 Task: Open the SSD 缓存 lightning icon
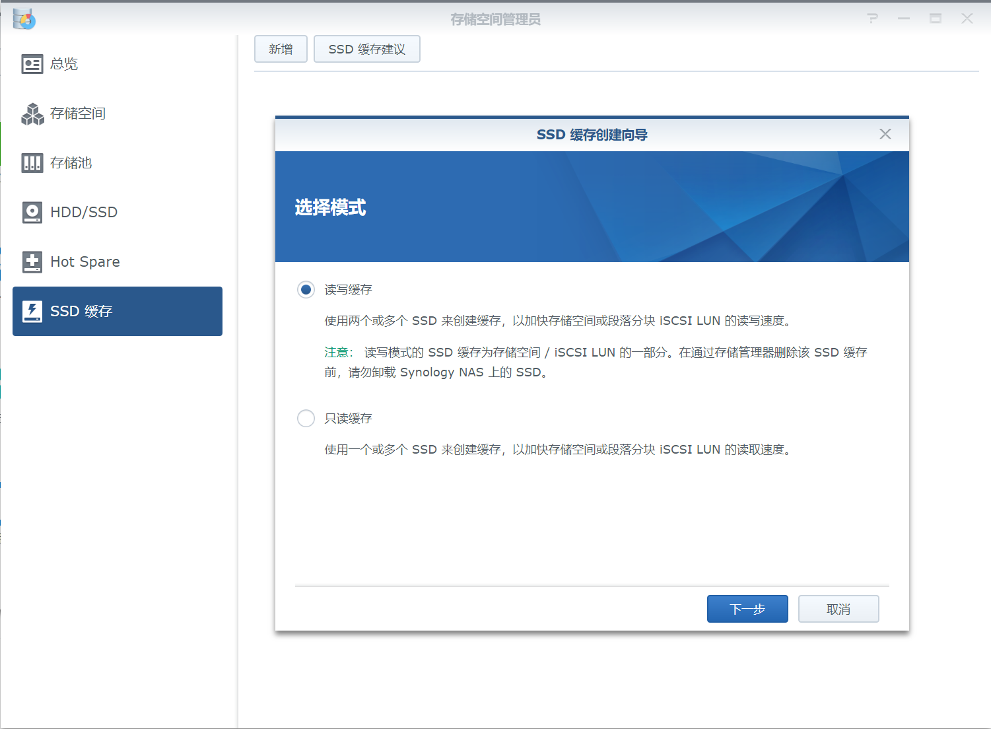tap(32, 311)
